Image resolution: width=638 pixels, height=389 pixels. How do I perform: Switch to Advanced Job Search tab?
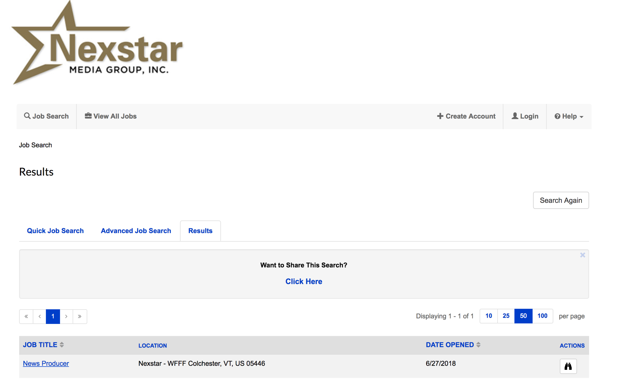[136, 231]
